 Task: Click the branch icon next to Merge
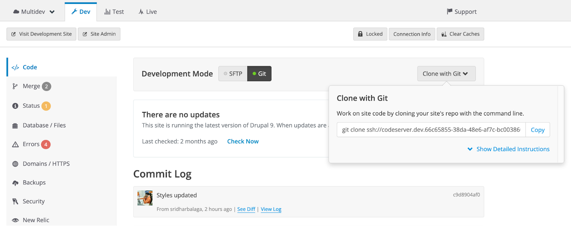tap(15, 86)
